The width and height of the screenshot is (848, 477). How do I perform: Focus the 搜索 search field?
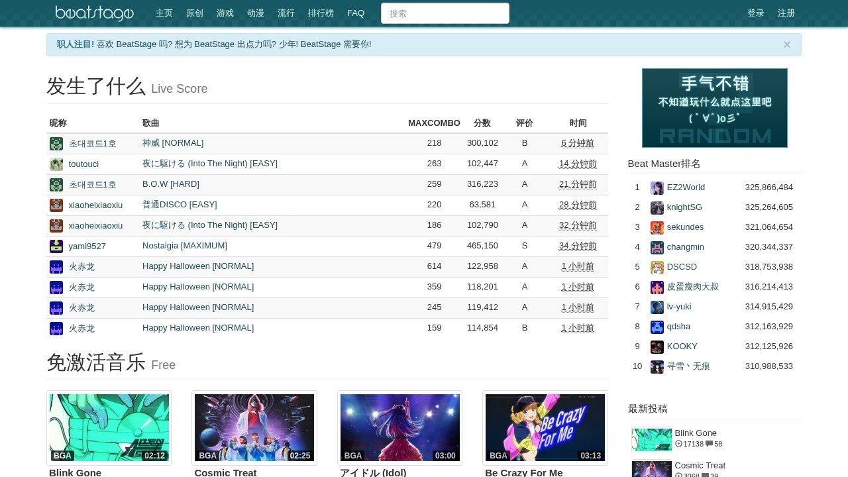445,13
